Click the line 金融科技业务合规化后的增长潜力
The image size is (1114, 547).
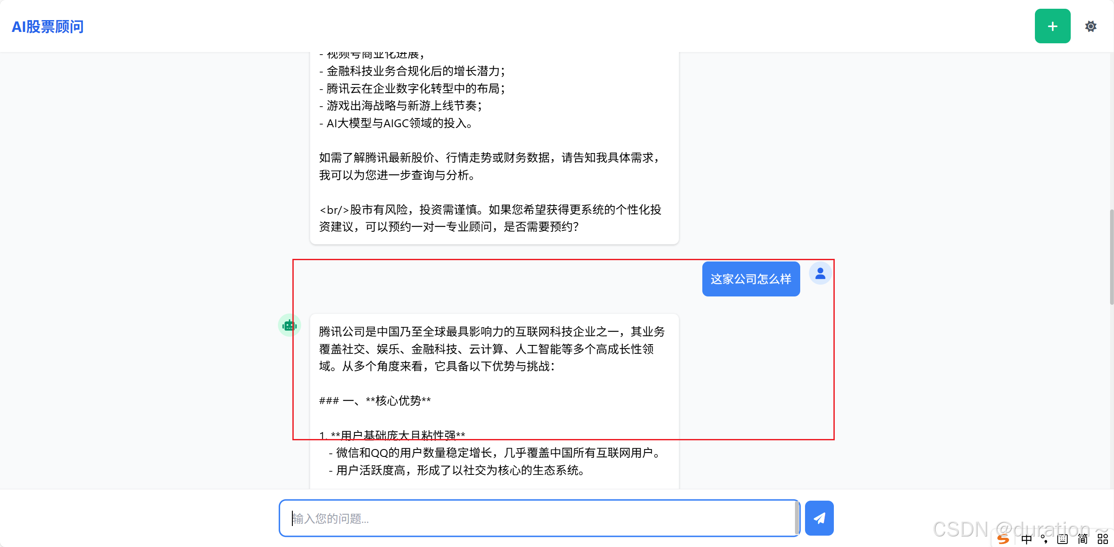(x=412, y=71)
